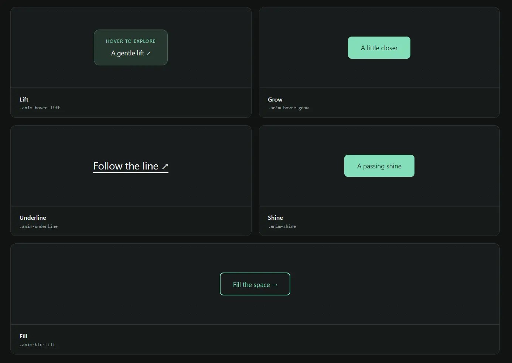Viewport: 512px width, 363px height.
Task: Select the 'Shine' title text
Action: click(x=276, y=218)
